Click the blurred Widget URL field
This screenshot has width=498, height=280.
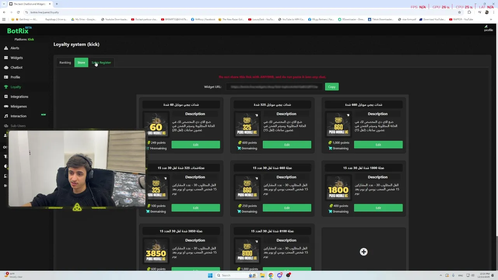274,87
